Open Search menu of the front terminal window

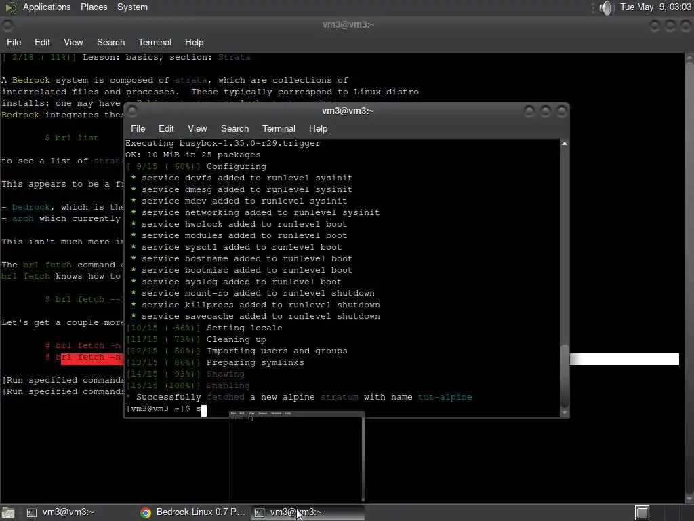click(234, 128)
